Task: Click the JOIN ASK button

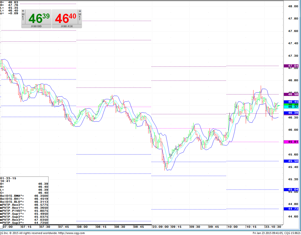Action: [67, 26]
